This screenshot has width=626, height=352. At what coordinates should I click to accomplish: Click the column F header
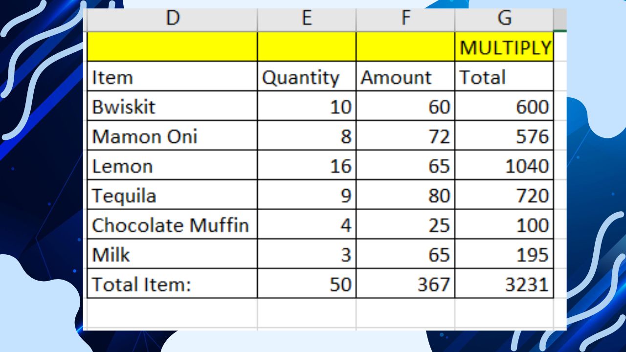click(405, 19)
